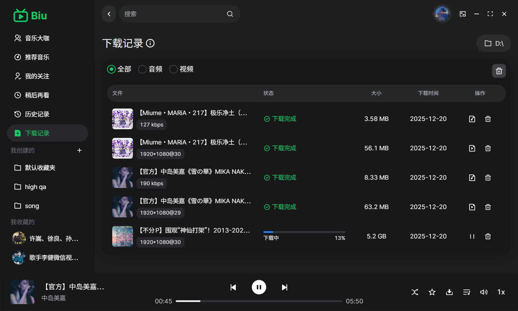518x311 pixels.
Task: Switch to mini player mode icon
Action: 463,14
